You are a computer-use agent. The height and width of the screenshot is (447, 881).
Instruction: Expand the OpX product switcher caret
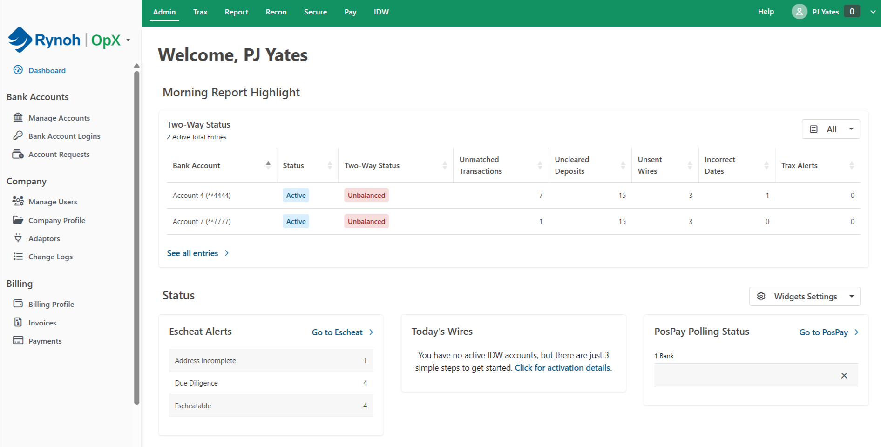pos(128,40)
